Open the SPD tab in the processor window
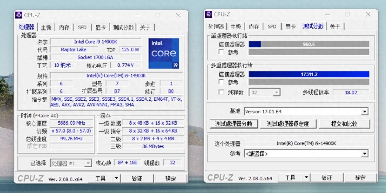The width and height of the screenshot is (386, 193). tap(82, 27)
